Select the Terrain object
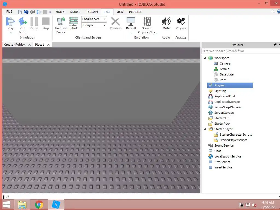Screen dimensions: 280x210 point(224,69)
